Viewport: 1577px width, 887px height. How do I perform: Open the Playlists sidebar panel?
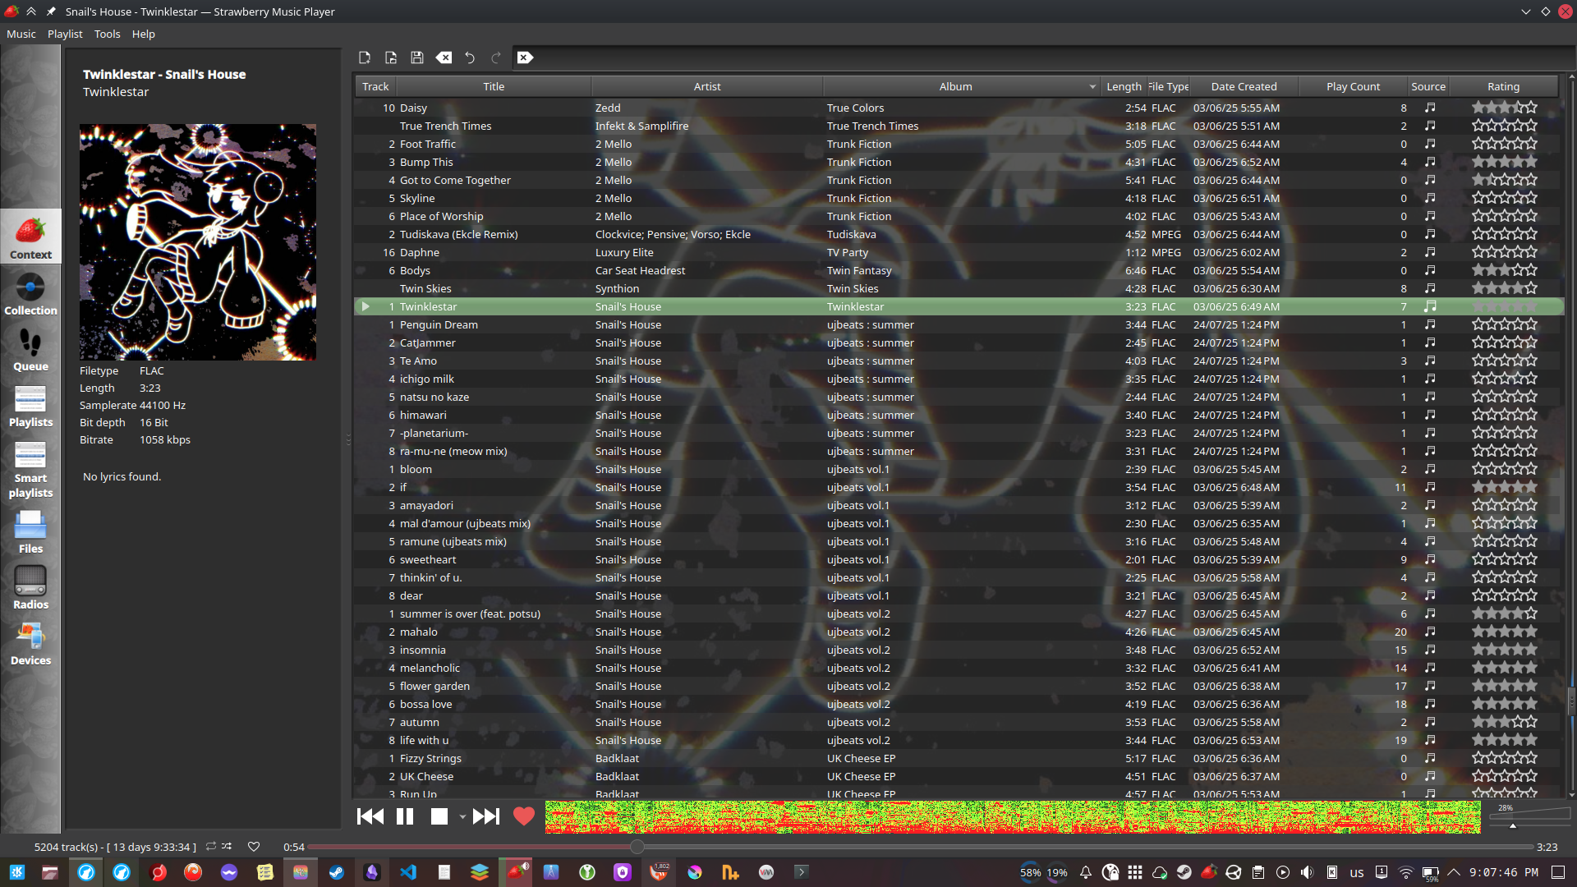(x=30, y=405)
